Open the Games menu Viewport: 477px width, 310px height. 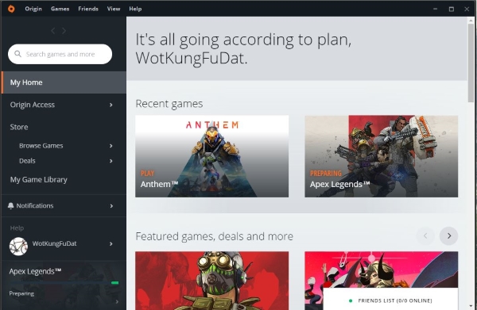[60, 9]
